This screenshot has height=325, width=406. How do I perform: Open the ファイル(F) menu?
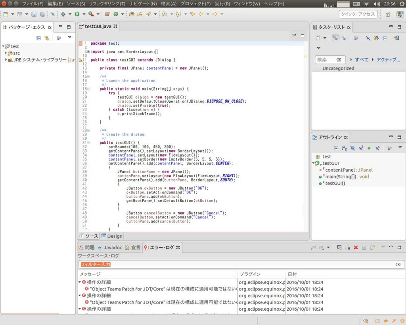[x=33, y=4]
